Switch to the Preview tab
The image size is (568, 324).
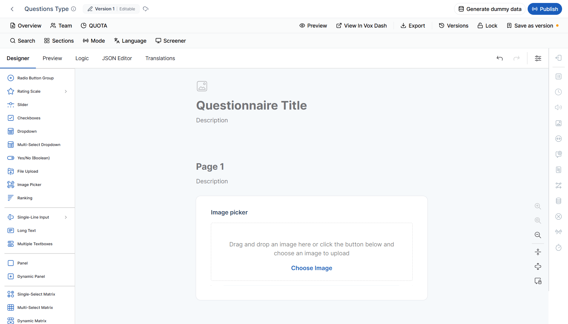tap(52, 58)
